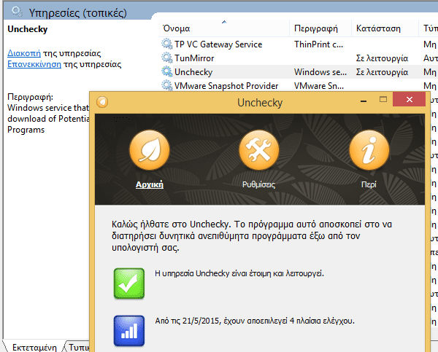Maximize the Unchecky window
The height and width of the screenshot is (352, 438).
383,99
